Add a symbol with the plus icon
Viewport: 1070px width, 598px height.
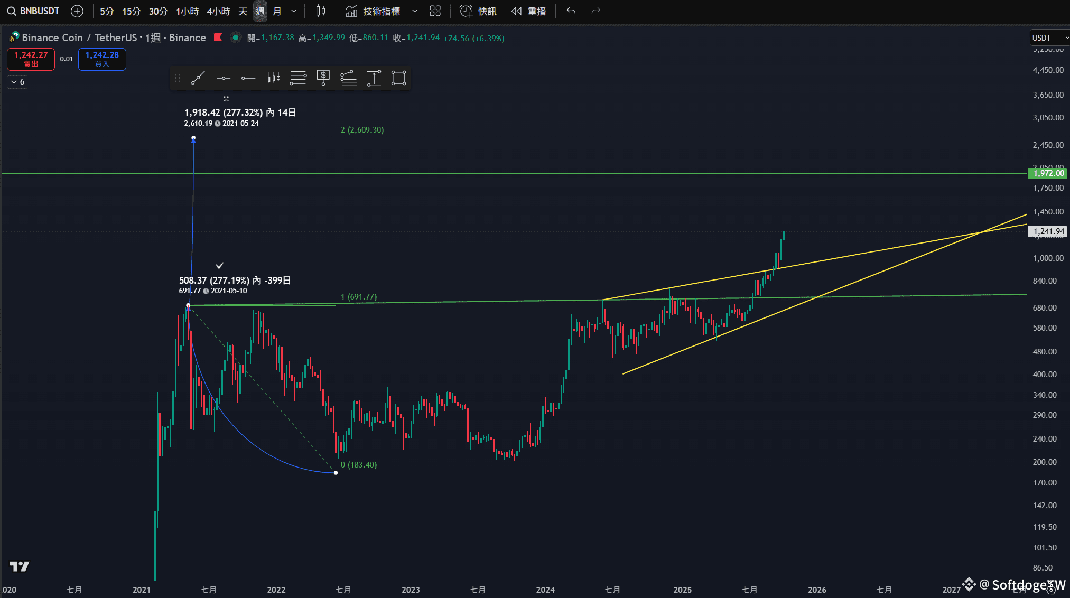pyautogui.click(x=77, y=11)
